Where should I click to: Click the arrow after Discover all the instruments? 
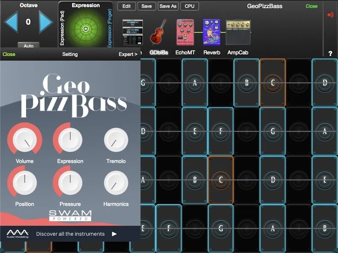coord(114,234)
